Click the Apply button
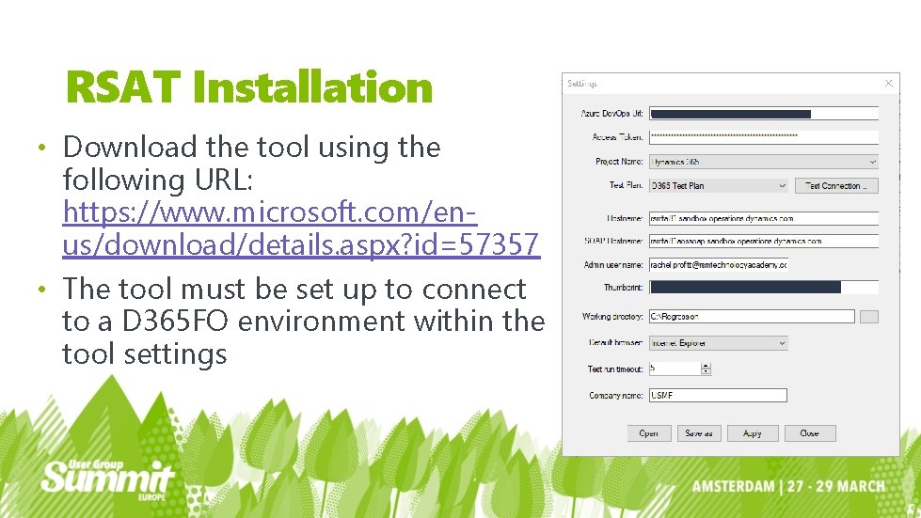The height and width of the screenshot is (518, 921). coord(753,433)
